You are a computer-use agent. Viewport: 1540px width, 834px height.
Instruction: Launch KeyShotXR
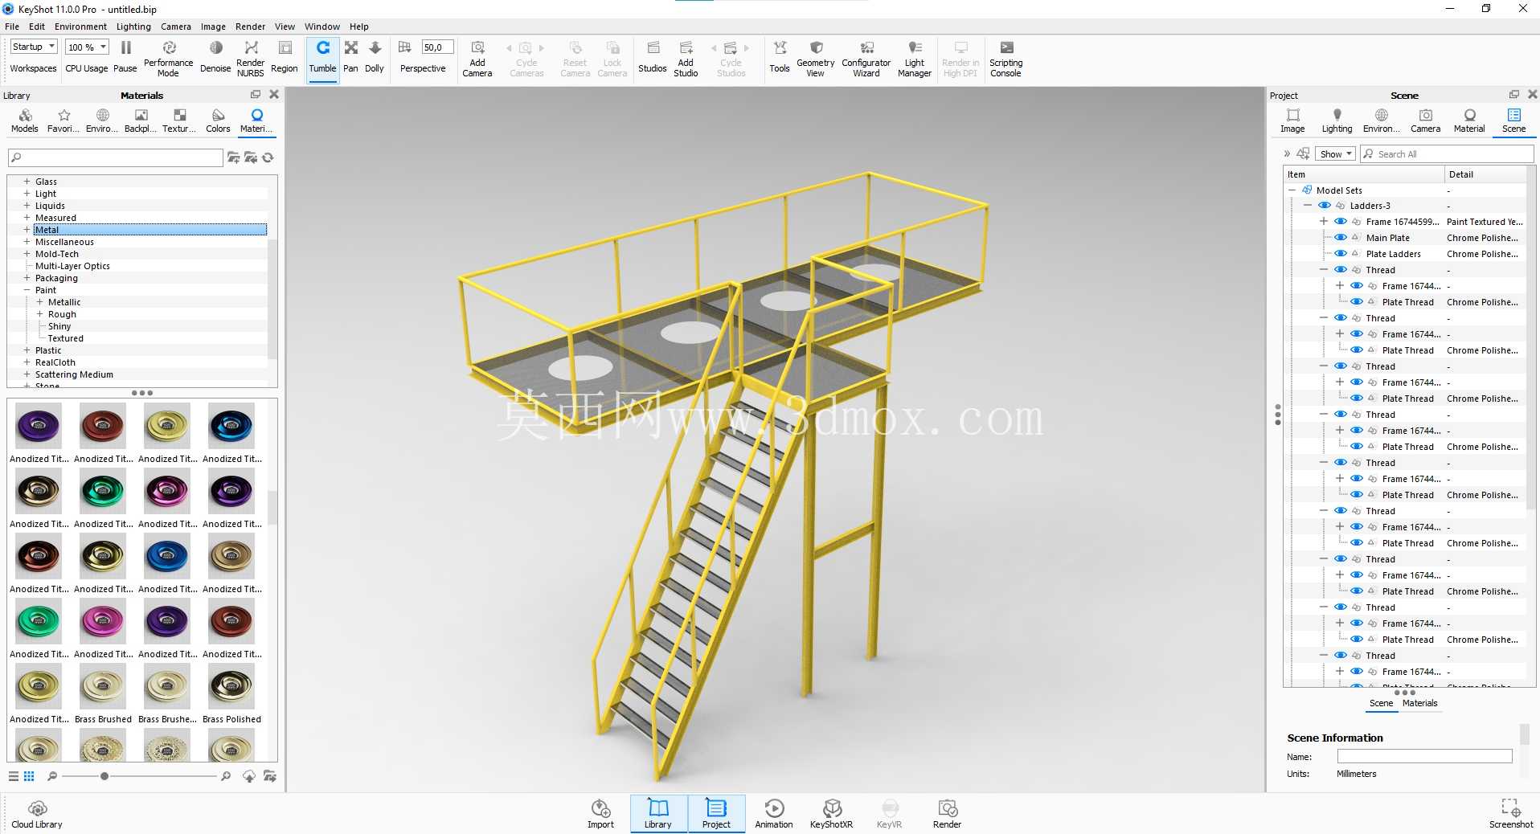pos(832,814)
